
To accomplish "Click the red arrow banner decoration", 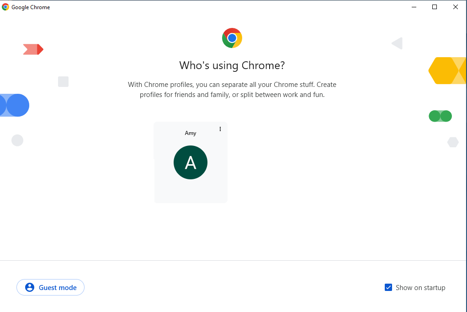I will pyautogui.click(x=33, y=49).
